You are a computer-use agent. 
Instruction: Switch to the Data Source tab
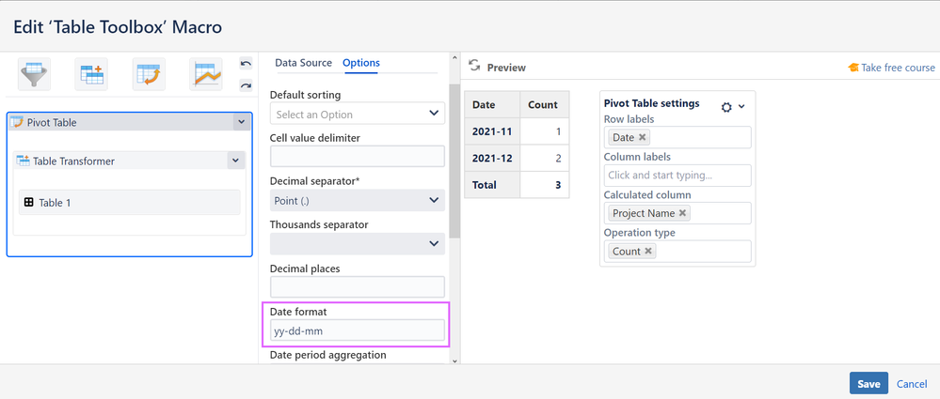(x=303, y=63)
